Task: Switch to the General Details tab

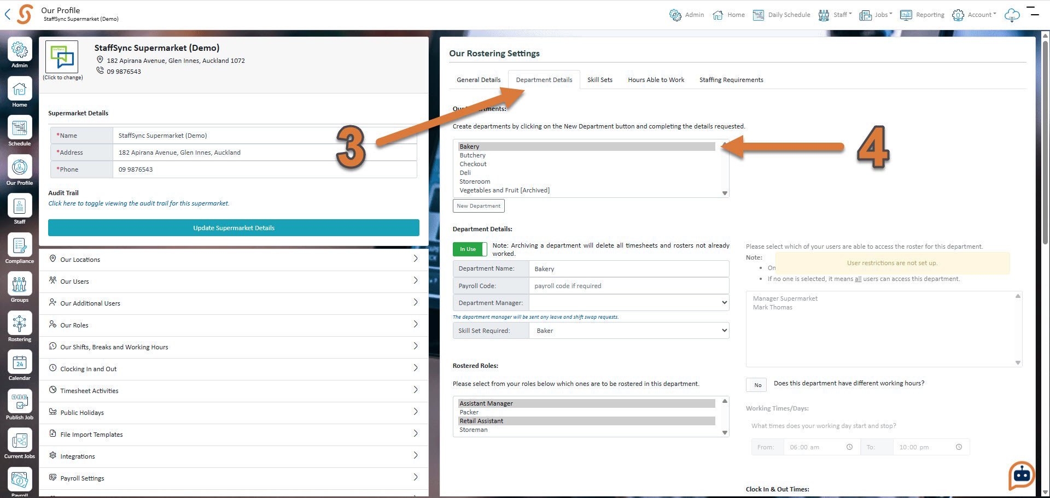Action: coord(479,80)
